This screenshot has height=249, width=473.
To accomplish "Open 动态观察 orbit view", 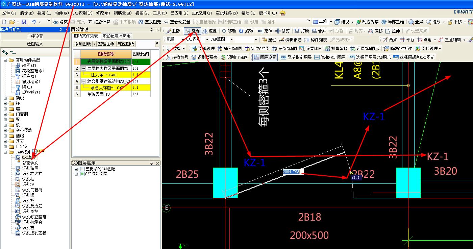I will pos(367,22).
